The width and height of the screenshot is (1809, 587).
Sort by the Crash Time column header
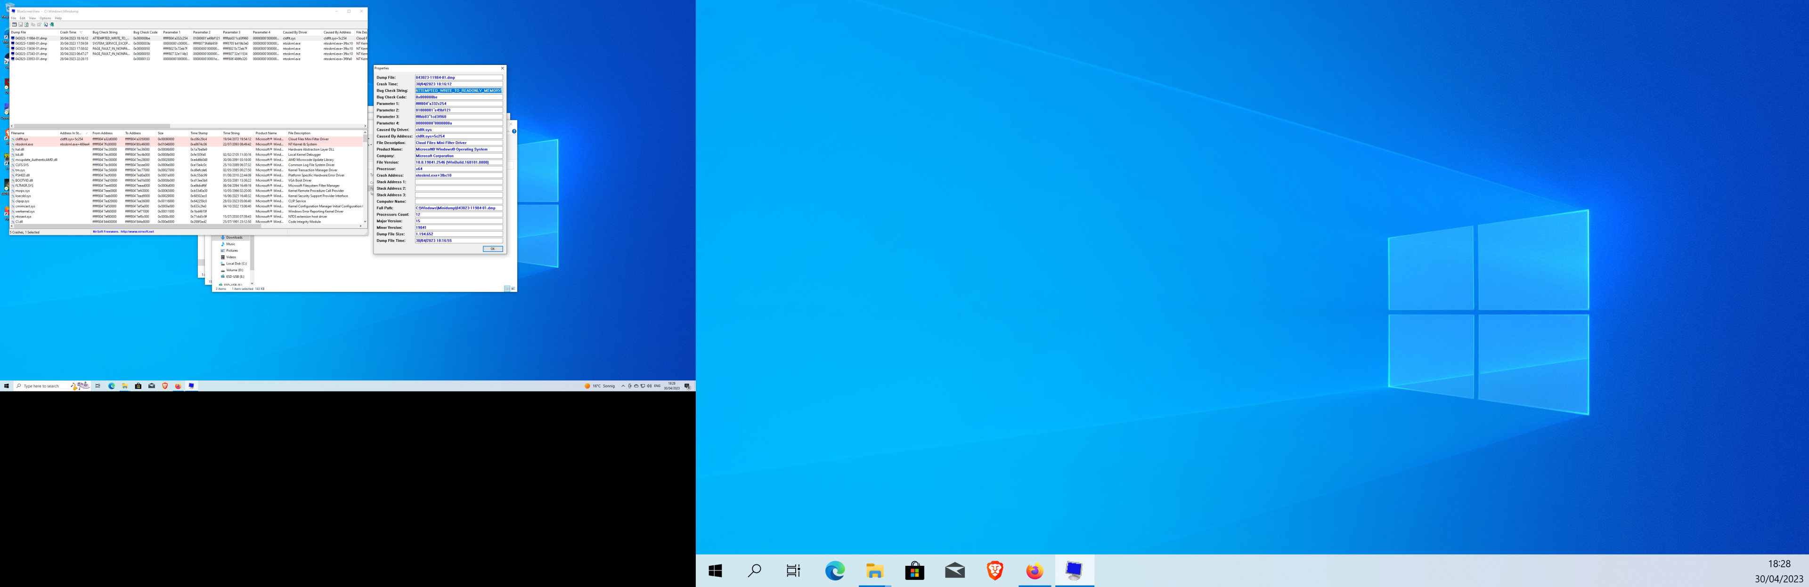(x=68, y=32)
